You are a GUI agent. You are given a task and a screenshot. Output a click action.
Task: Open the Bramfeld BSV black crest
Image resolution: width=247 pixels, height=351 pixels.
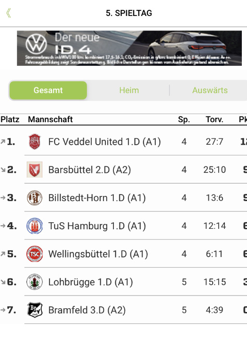pos(34,310)
